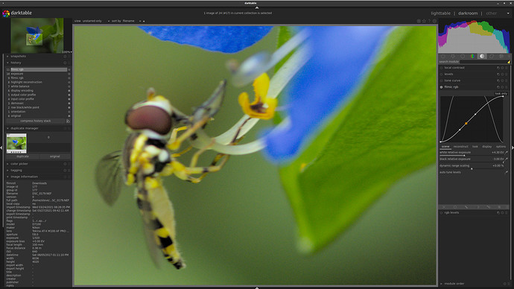Viewport: 514px width, 289px height.
Task: Select the filmic options tab
Action: [501, 147]
